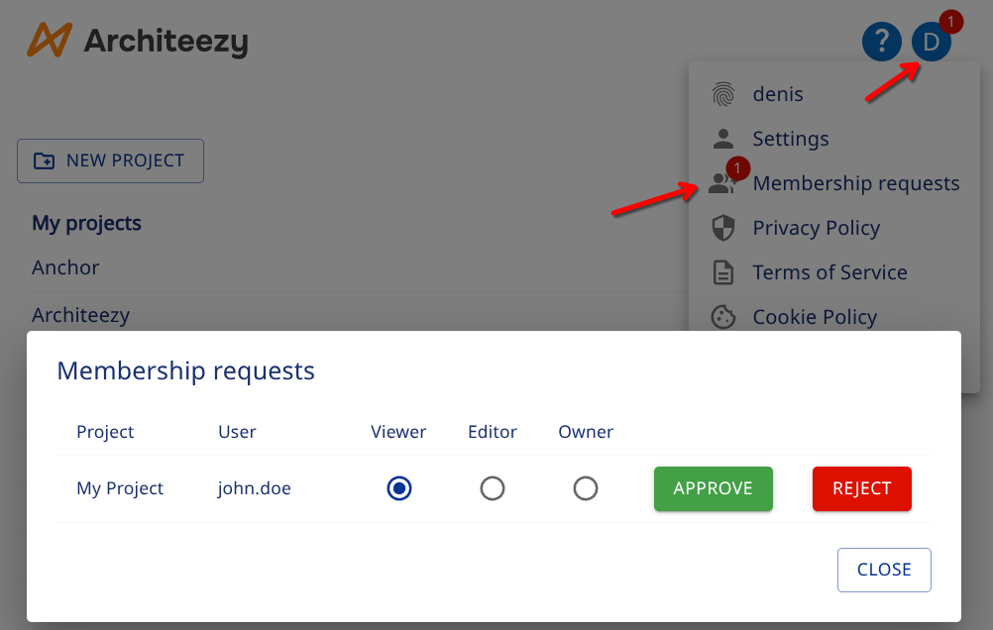Select Cookie Policy from the menu
The height and width of the screenshot is (630, 993).
[x=814, y=317]
